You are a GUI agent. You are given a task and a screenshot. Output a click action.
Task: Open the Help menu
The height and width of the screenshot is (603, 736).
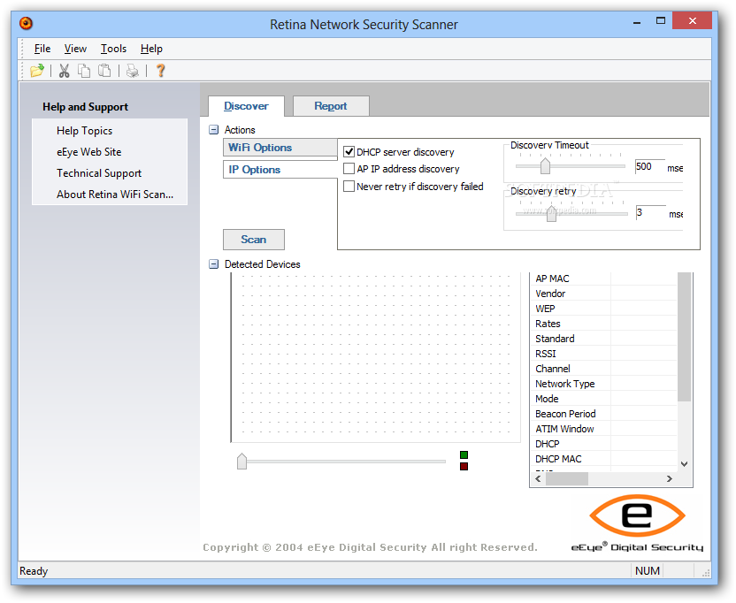click(x=151, y=49)
